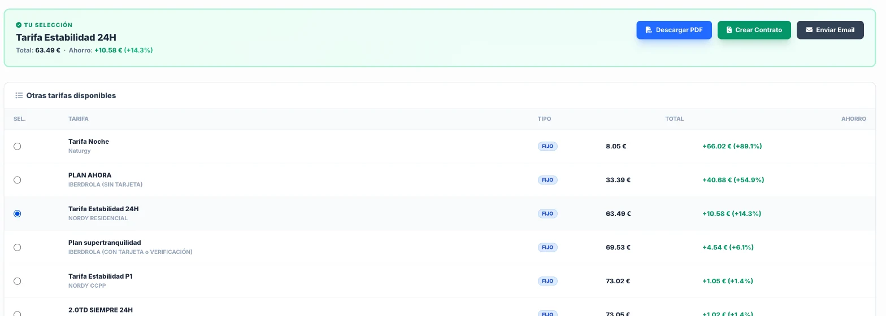Click the 2.0TD SIEMPRE 24H tariff name
The image size is (886, 316).
tap(101, 310)
